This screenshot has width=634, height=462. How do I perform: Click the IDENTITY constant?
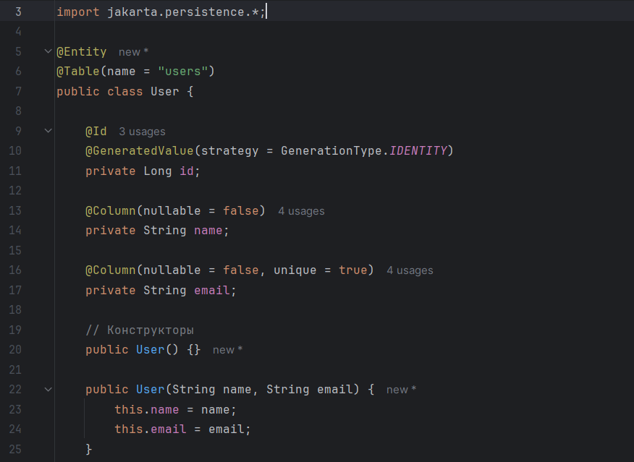point(418,151)
